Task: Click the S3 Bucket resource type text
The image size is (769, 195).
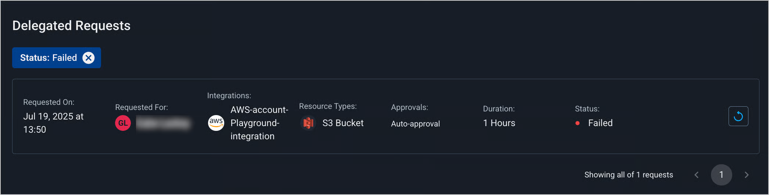Action: (x=343, y=123)
